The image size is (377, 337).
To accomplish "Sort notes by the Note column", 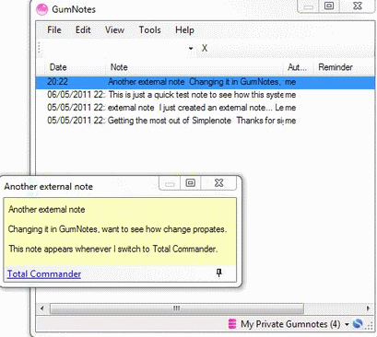I will (194, 67).
